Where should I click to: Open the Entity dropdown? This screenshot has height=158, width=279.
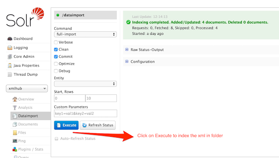tap(85, 84)
